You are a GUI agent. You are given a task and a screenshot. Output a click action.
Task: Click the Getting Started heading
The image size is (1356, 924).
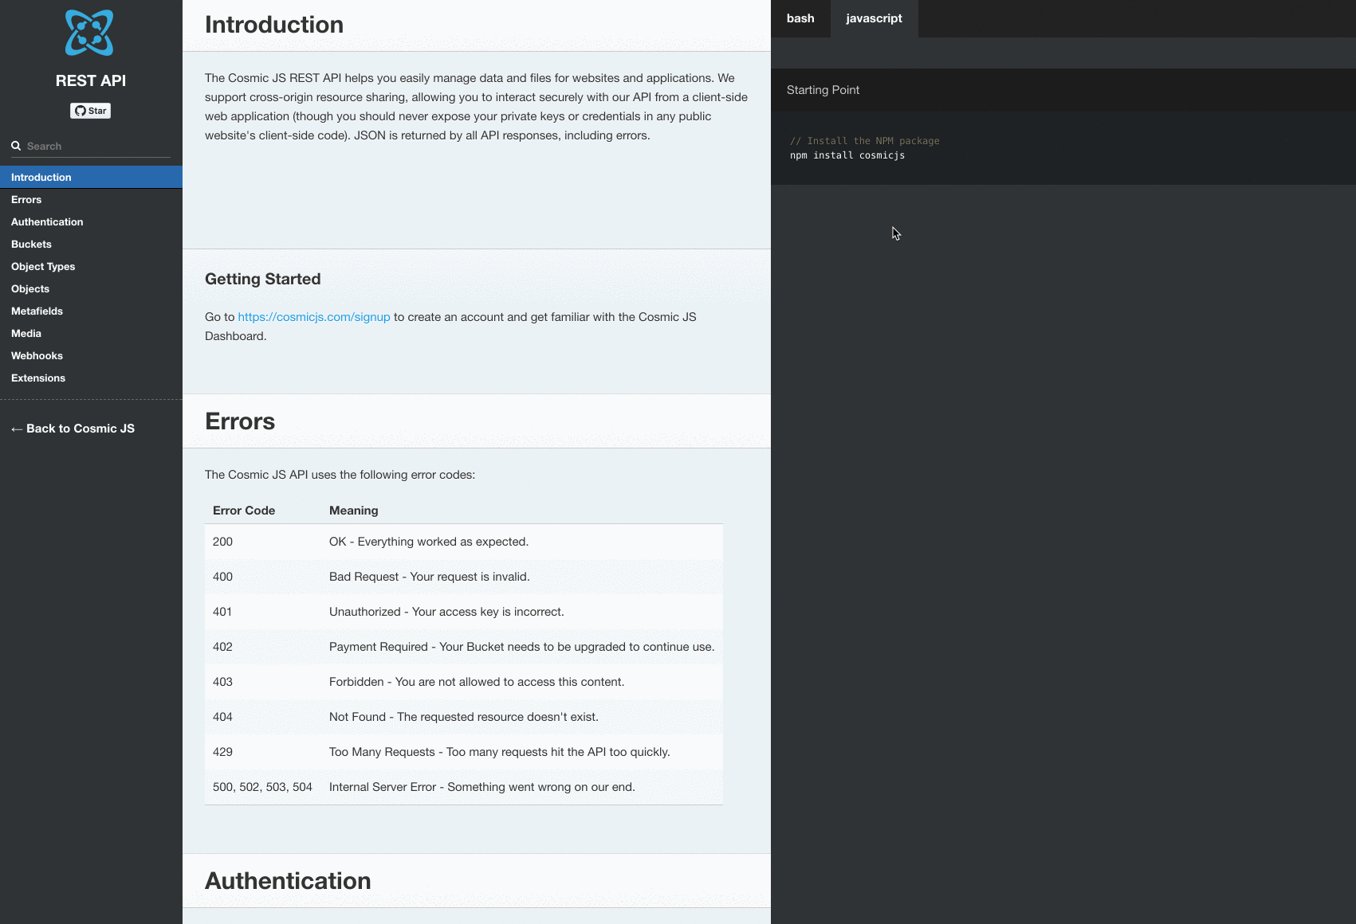point(263,279)
